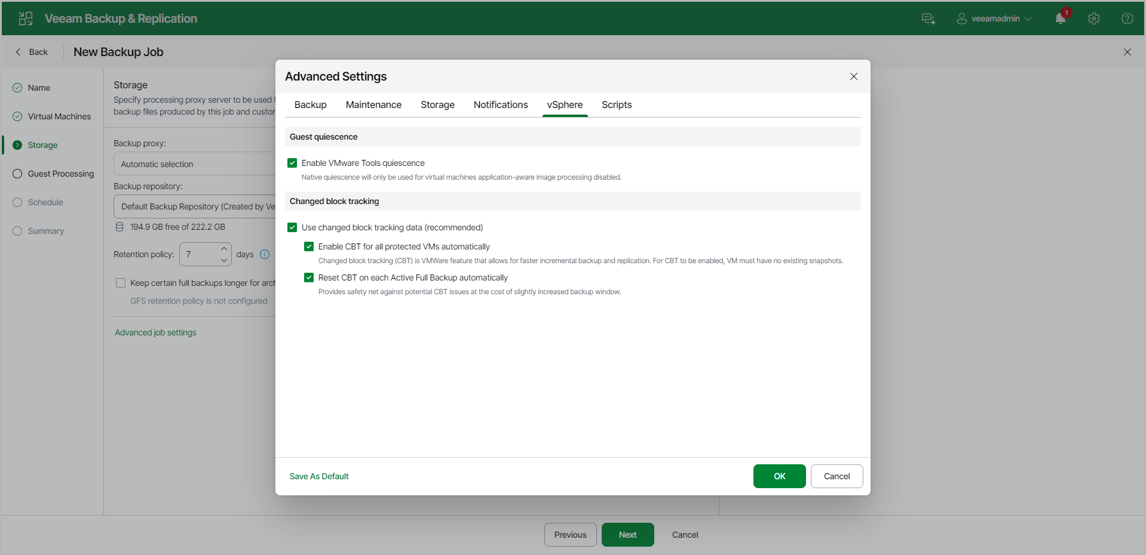Proceed with the Next button

(x=627, y=535)
